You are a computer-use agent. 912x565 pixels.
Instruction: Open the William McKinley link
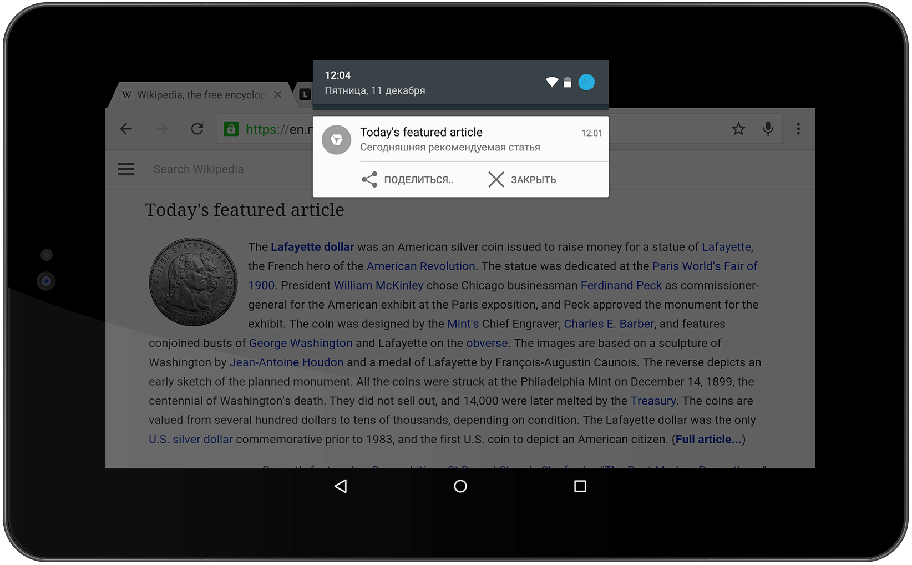click(378, 285)
